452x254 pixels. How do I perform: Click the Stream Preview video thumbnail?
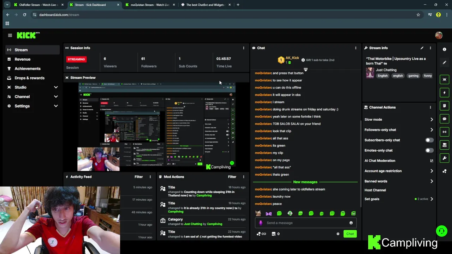click(156, 126)
